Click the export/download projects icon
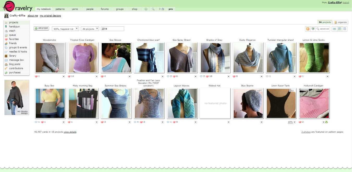The image size is (352, 172). pyautogui.click(x=313, y=29)
